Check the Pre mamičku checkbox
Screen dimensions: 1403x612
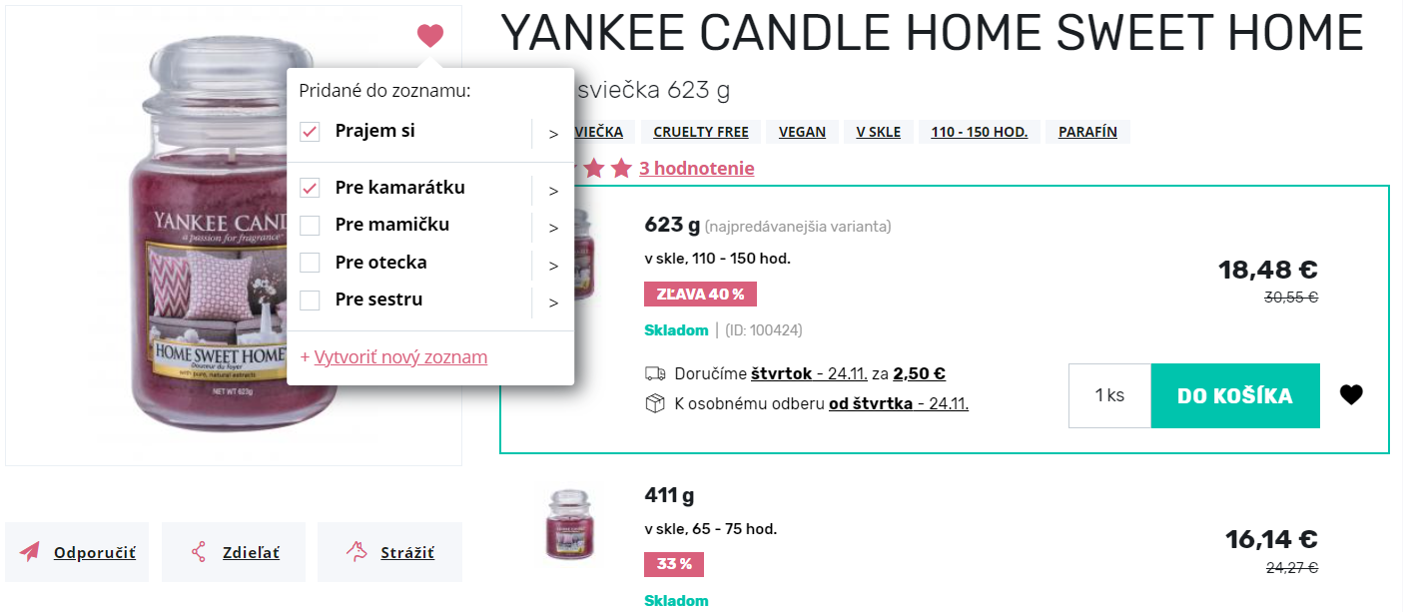point(311,225)
